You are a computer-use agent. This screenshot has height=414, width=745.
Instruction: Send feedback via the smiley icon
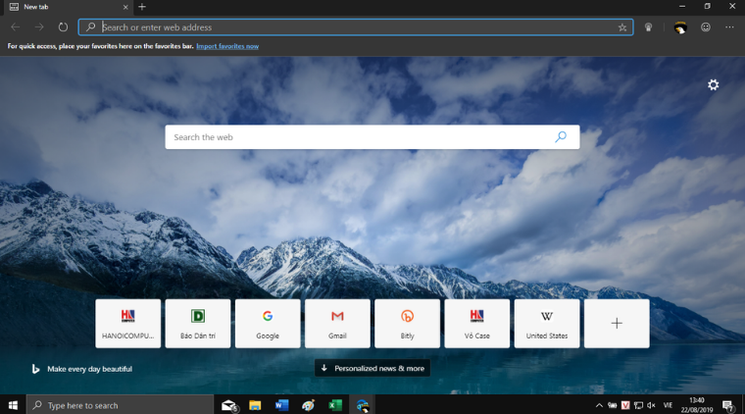pos(706,27)
